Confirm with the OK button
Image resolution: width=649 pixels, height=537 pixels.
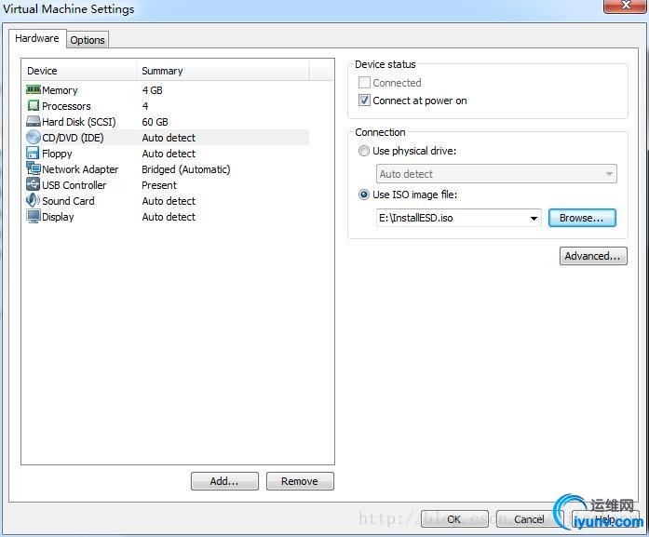click(x=454, y=519)
